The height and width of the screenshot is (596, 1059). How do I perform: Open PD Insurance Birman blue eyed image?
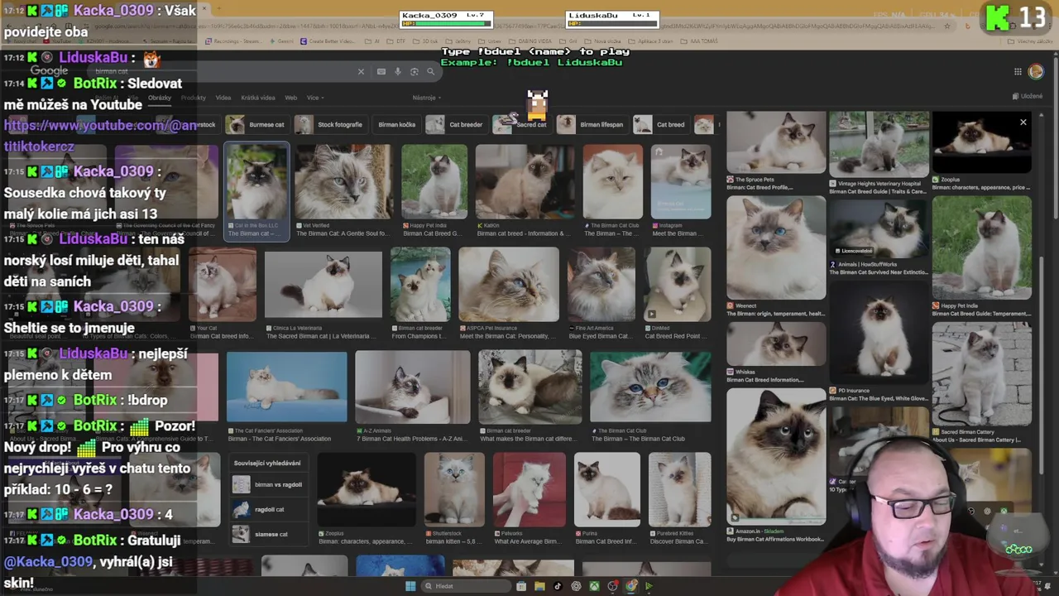click(x=879, y=333)
